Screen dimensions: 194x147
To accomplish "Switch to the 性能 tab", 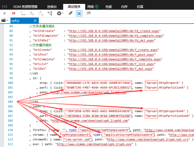I will click(x=109, y=7).
